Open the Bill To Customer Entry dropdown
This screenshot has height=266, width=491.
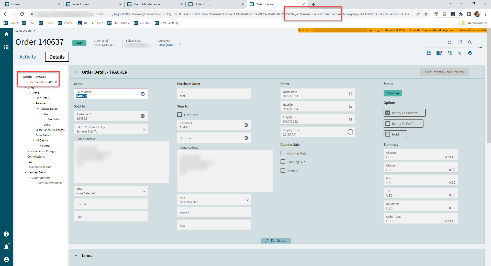pos(144,129)
